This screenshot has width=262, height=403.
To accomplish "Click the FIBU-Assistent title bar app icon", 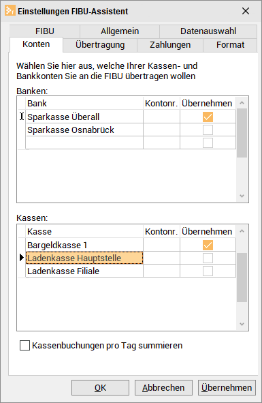I will point(10,11).
